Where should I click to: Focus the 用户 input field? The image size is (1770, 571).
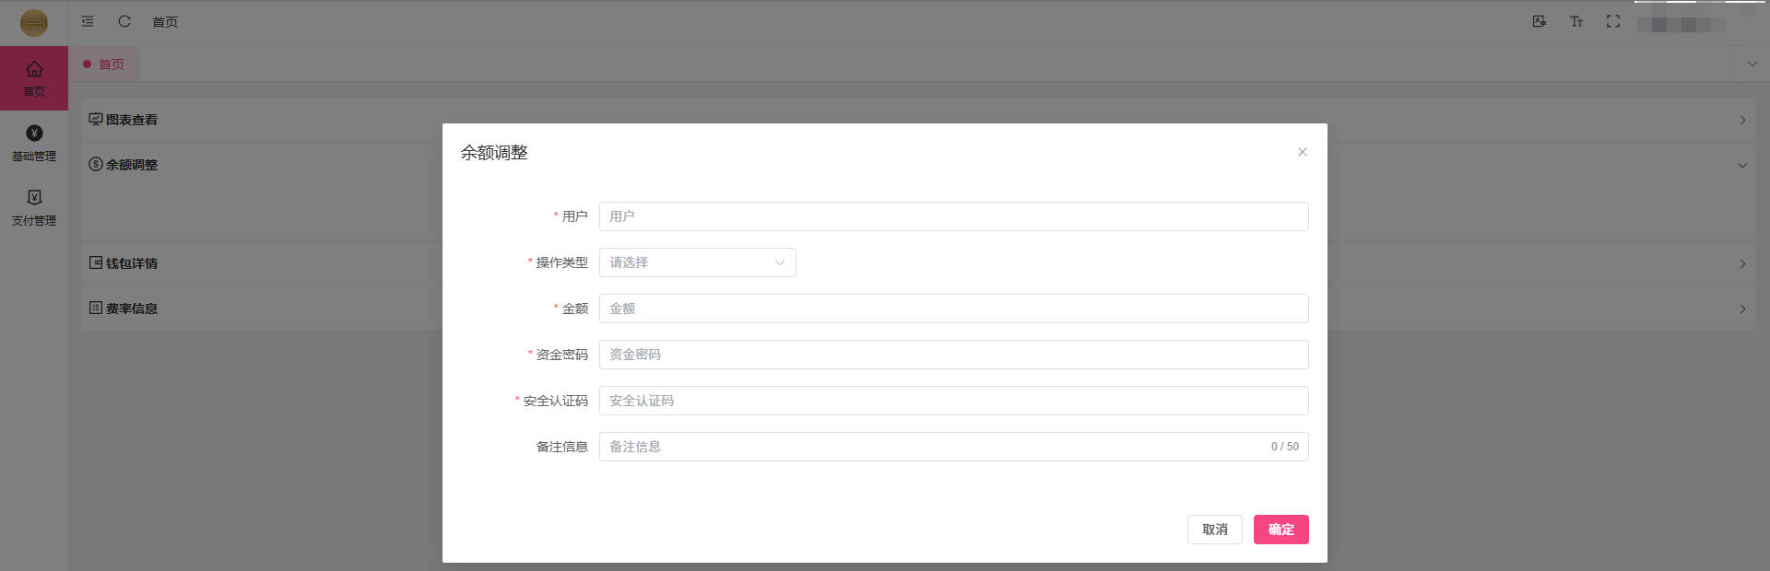click(x=953, y=216)
